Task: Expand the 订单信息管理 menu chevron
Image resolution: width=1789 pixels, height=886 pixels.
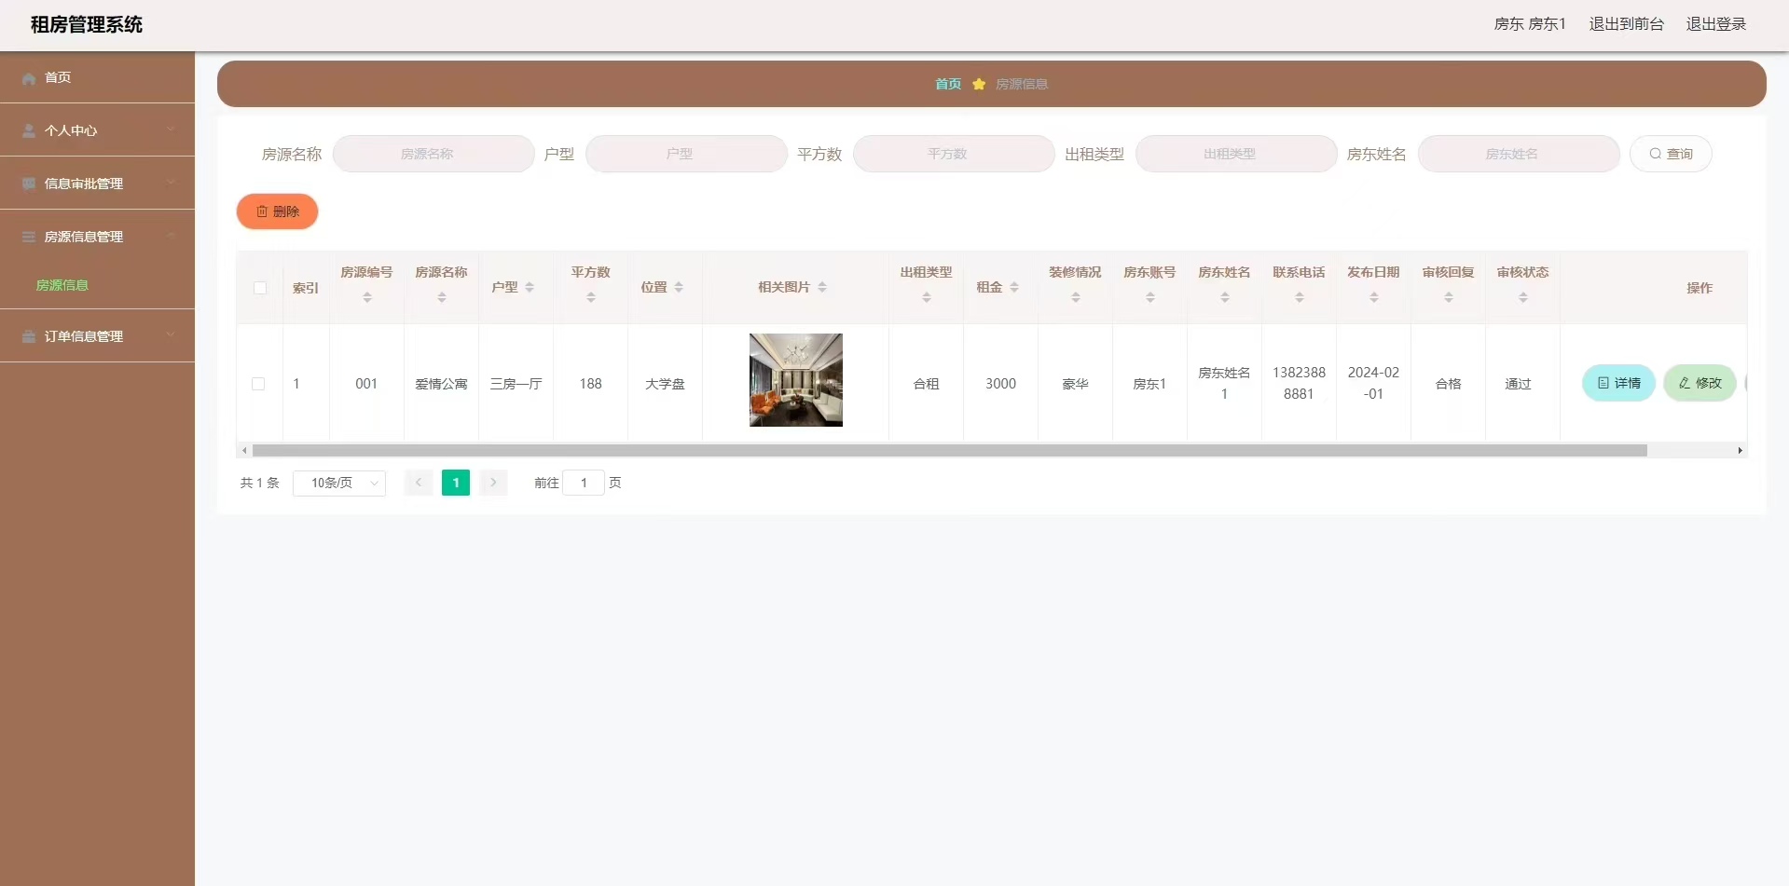Action: [x=171, y=335]
